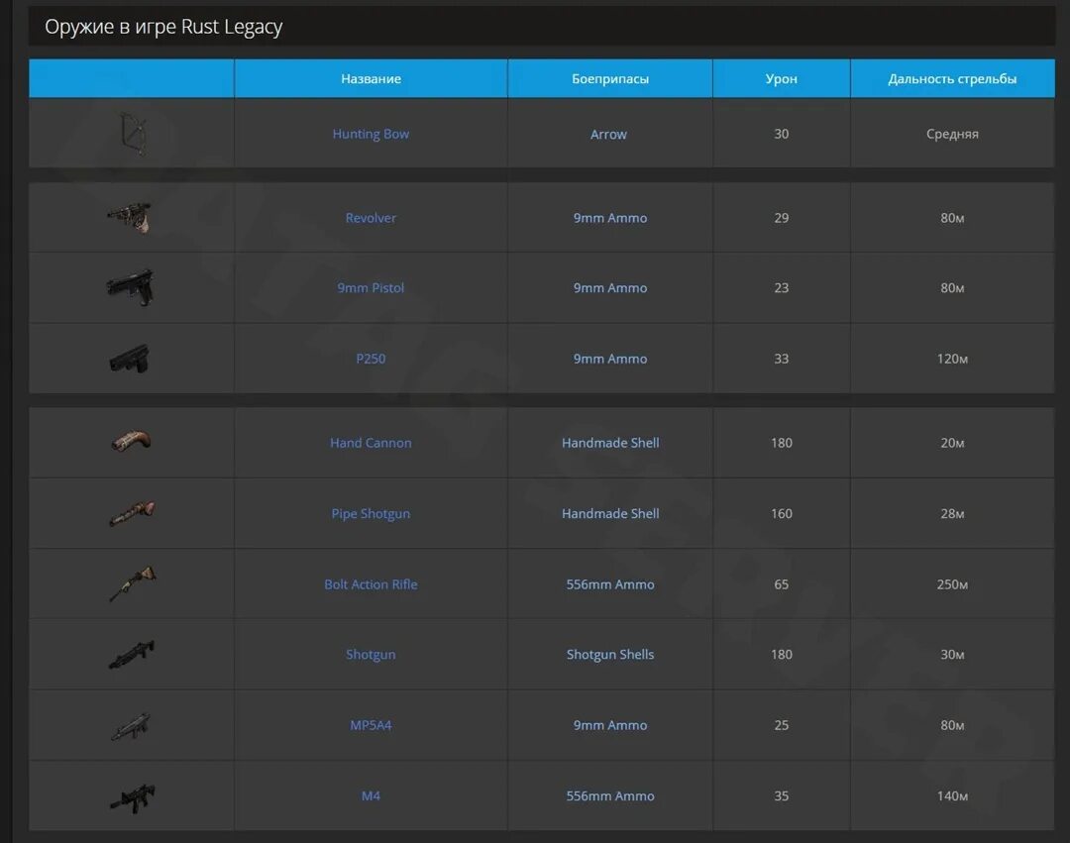Click 9mm Ammo in the 9mm Pistol row
The height and width of the screenshot is (843, 1070).
coord(610,288)
